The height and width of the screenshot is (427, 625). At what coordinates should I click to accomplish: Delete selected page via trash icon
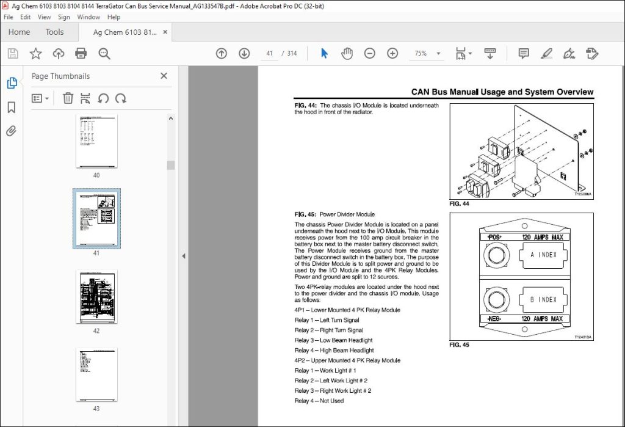coord(68,98)
